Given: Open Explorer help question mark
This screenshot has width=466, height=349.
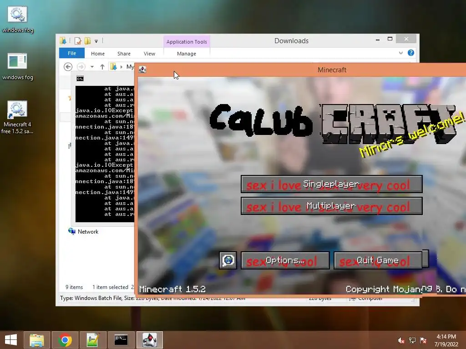Looking at the screenshot, I should point(411,53).
